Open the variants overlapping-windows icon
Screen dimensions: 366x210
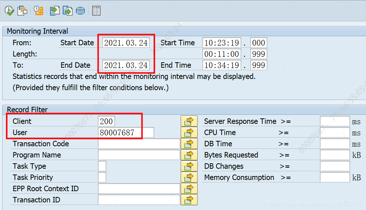[x=22, y=11]
